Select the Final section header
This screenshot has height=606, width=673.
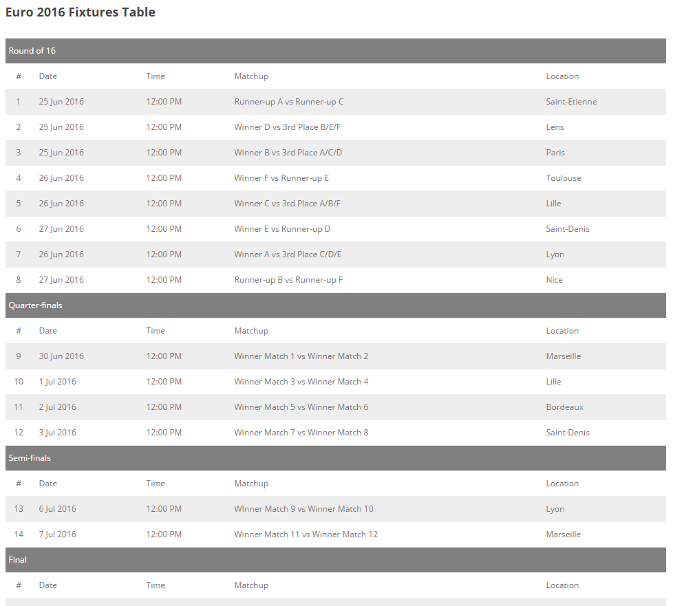pyautogui.click(x=336, y=560)
